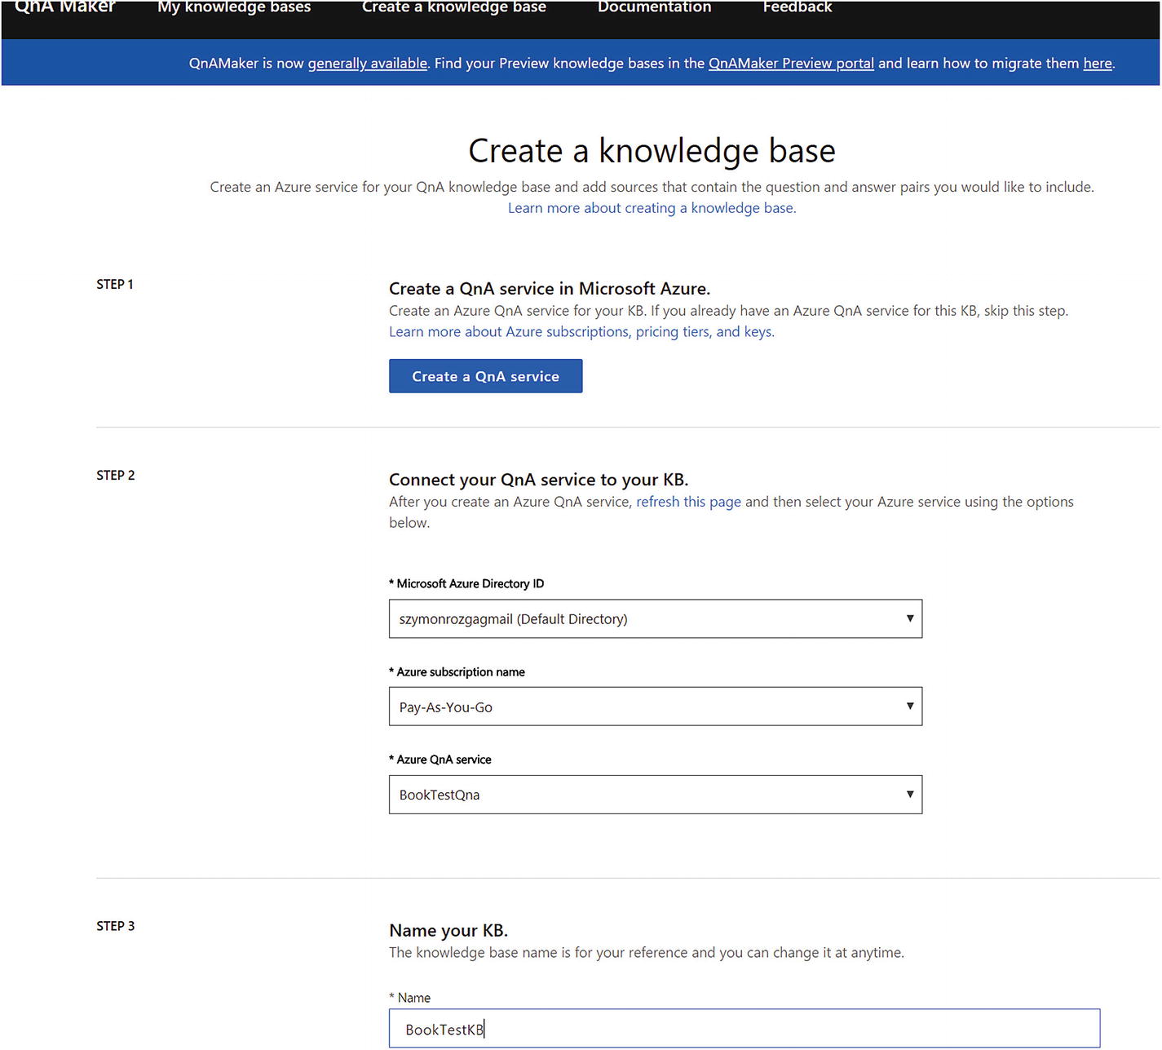Open the QnA Maker home logo link
Image resolution: width=1162 pixels, height=1050 pixels.
65,7
